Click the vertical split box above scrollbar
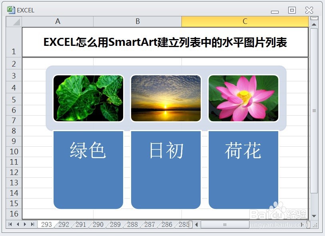Image resolution: width=325 pixels, height=236 pixels. pyautogui.click(x=314, y=18)
